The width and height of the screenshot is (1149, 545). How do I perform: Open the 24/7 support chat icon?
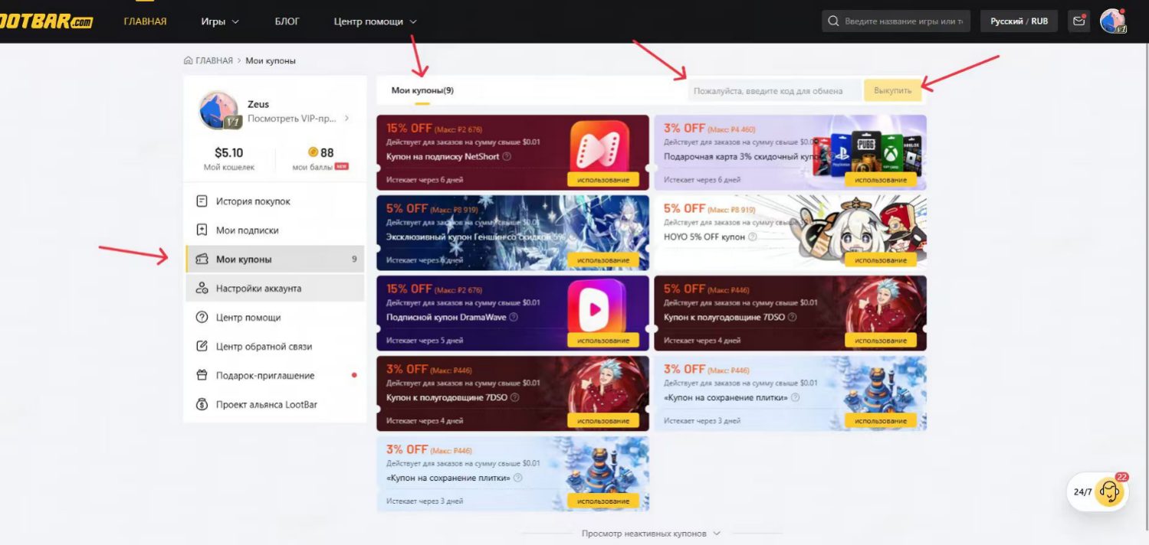click(1109, 491)
